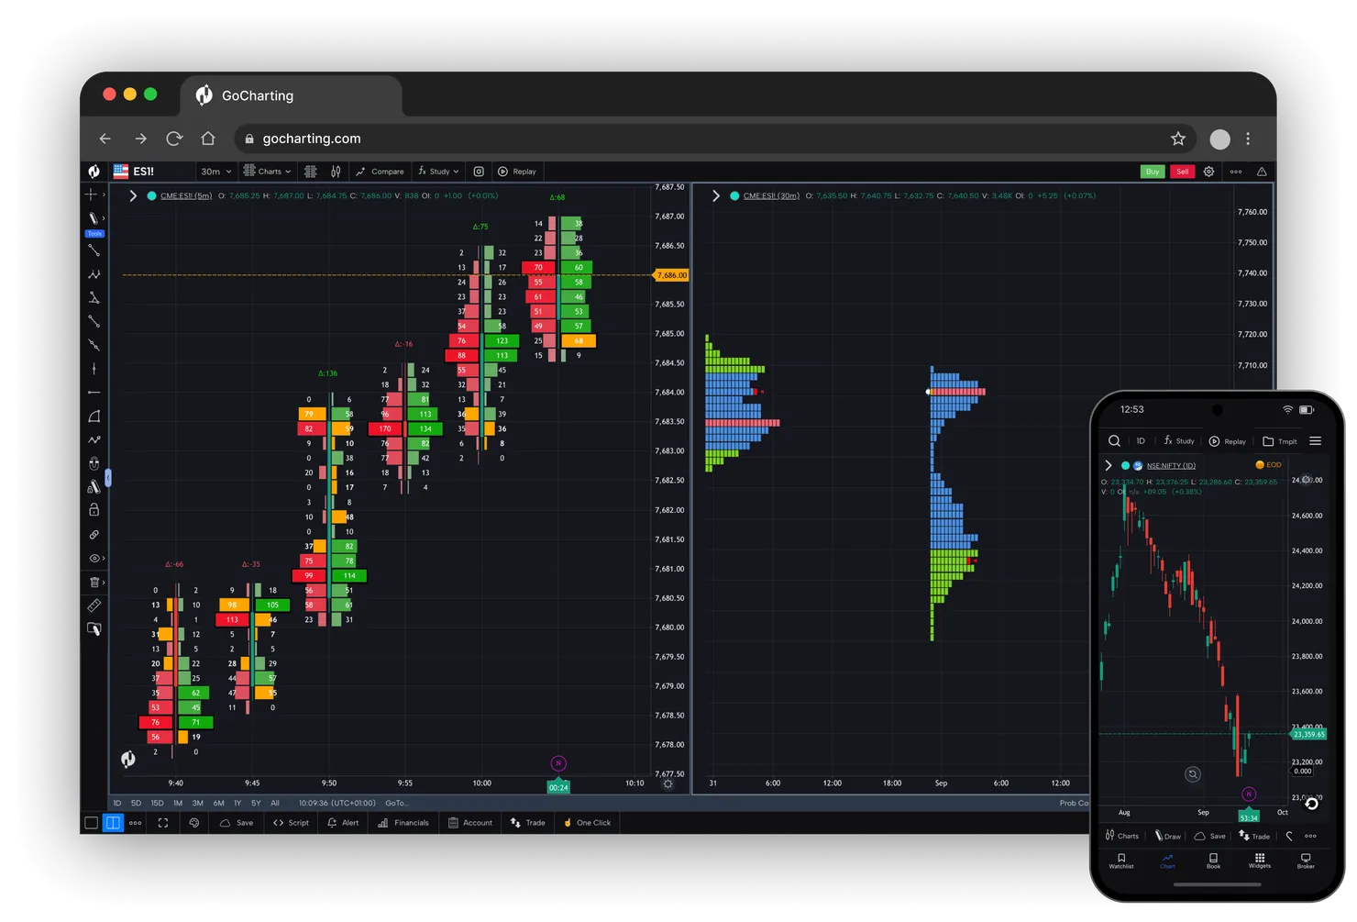
Task: Open the Charts type dropdown
Action: 267,172
